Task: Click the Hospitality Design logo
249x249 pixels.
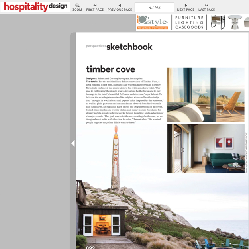Action: [x=35, y=7]
